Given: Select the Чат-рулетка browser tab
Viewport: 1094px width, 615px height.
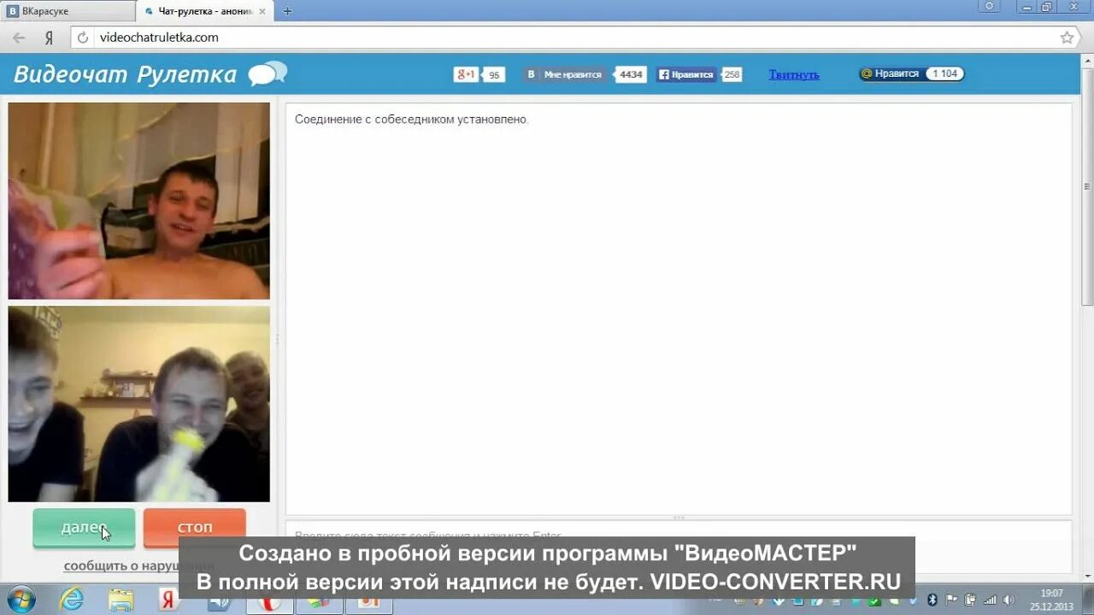Looking at the screenshot, I should pos(203,11).
